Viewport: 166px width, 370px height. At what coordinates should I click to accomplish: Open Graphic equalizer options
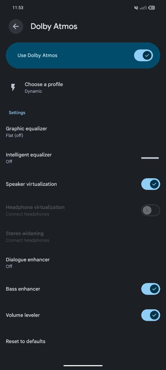(x=83, y=132)
